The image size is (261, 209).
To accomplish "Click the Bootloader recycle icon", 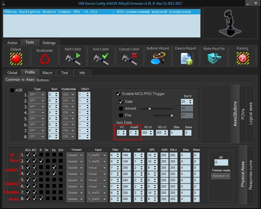I will pyautogui.click(x=45, y=59).
